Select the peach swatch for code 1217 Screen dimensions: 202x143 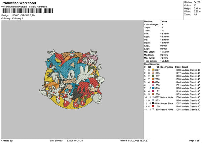(153, 73)
